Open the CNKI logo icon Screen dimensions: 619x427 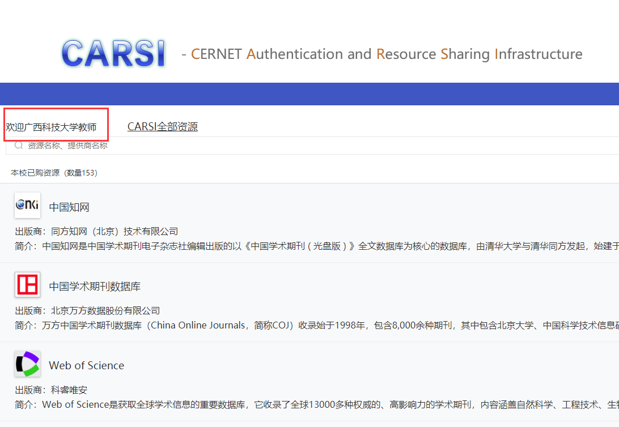27,205
